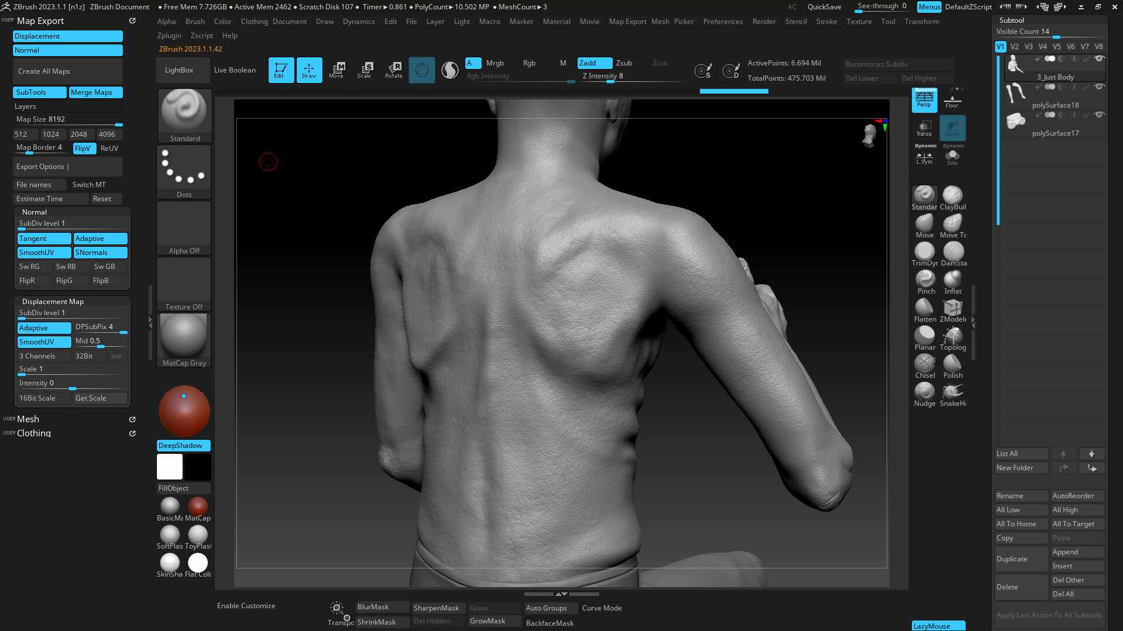The image size is (1123, 631).
Task: Select the Scale transform tool
Action: [365, 70]
